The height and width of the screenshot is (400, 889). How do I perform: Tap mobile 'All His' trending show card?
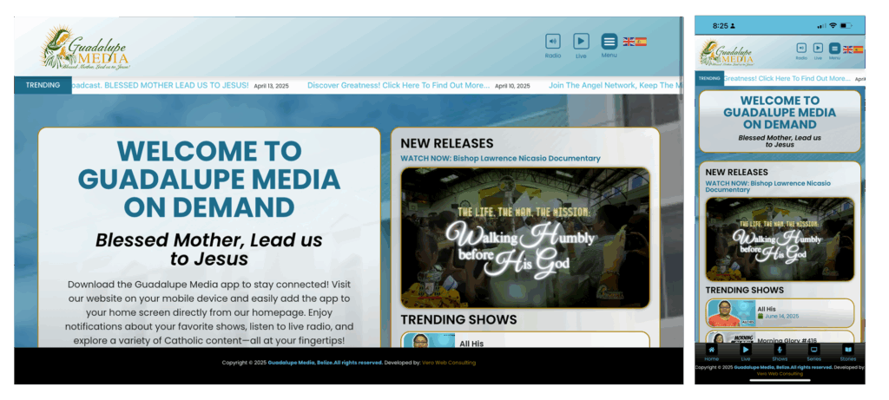click(x=780, y=312)
